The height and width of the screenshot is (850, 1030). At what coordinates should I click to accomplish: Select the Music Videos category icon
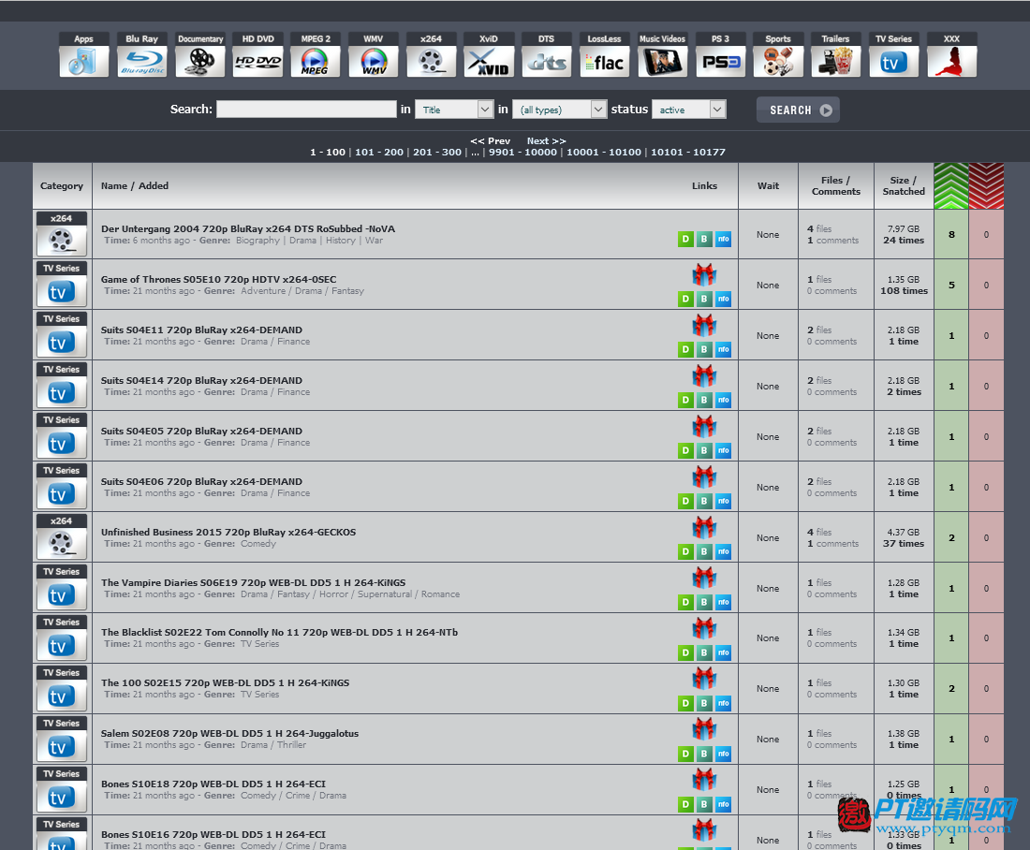tap(662, 54)
